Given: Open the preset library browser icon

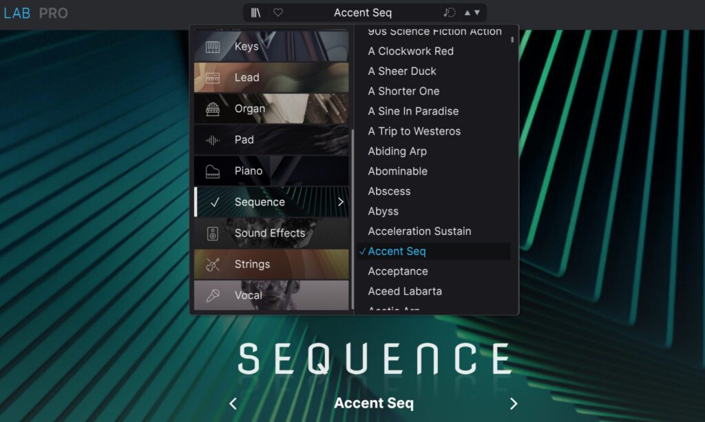Looking at the screenshot, I should pos(255,13).
